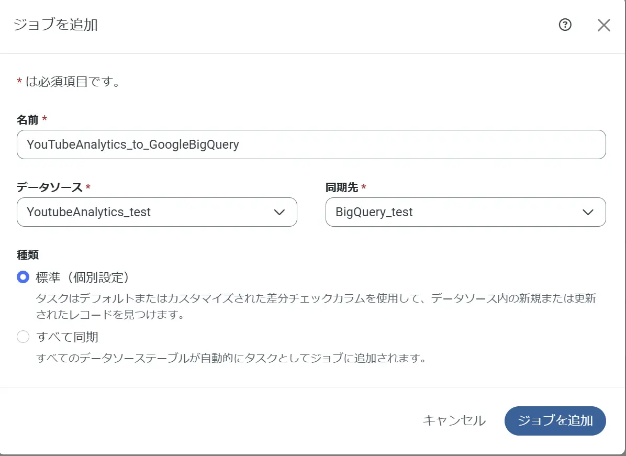
Task: Click the 名前 field label
Action: click(28, 120)
